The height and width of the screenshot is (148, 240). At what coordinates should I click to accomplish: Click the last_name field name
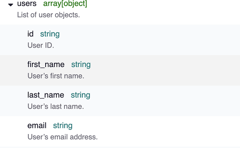[46, 95]
